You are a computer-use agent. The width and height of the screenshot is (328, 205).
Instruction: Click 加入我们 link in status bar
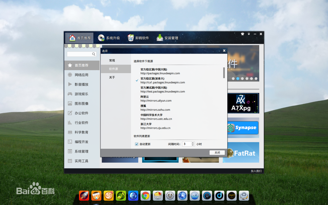click(x=256, y=171)
